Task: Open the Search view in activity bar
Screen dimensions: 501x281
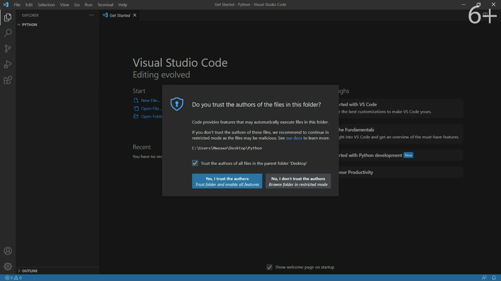Action: pyautogui.click(x=8, y=33)
